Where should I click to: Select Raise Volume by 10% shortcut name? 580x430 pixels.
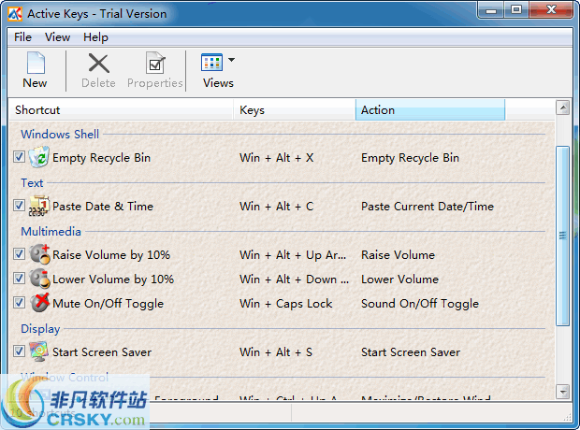point(111,255)
